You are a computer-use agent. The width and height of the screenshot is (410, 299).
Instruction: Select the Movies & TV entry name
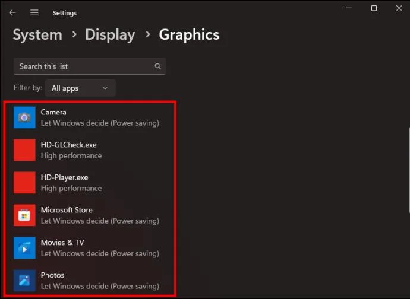tap(62, 243)
